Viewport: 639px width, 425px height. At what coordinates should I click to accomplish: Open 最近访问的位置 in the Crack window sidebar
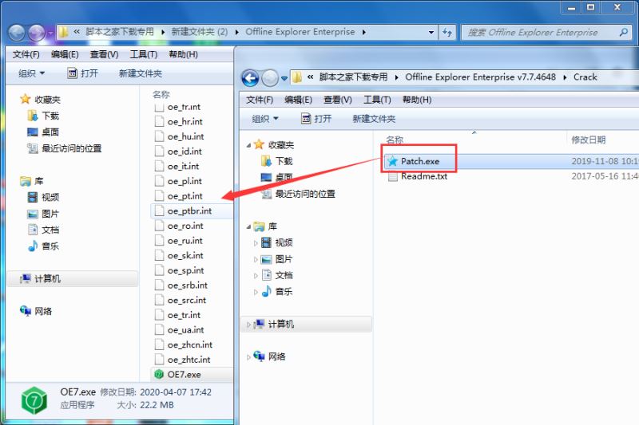[x=305, y=194]
